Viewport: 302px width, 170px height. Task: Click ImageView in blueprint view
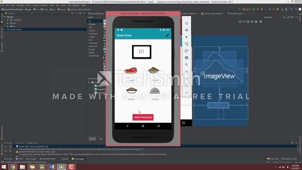(219, 76)
